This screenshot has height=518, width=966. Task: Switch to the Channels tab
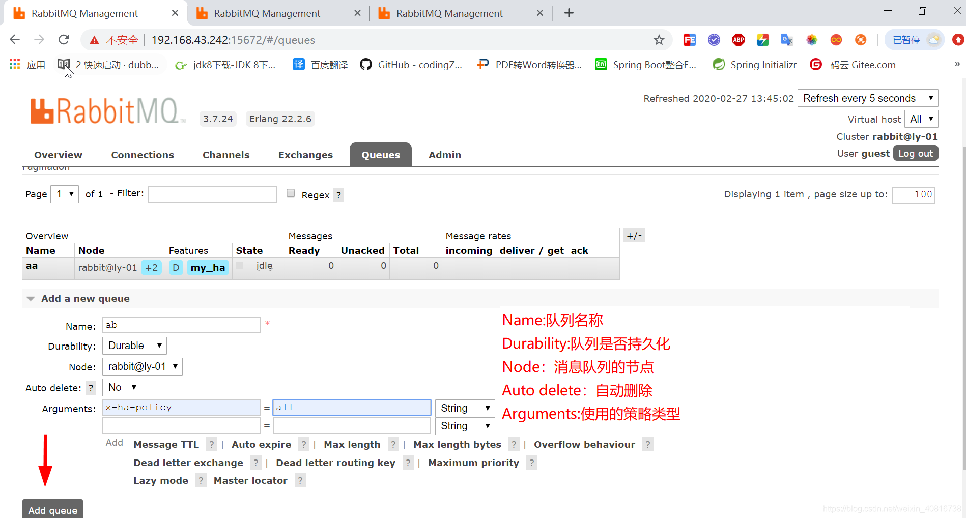226,155
